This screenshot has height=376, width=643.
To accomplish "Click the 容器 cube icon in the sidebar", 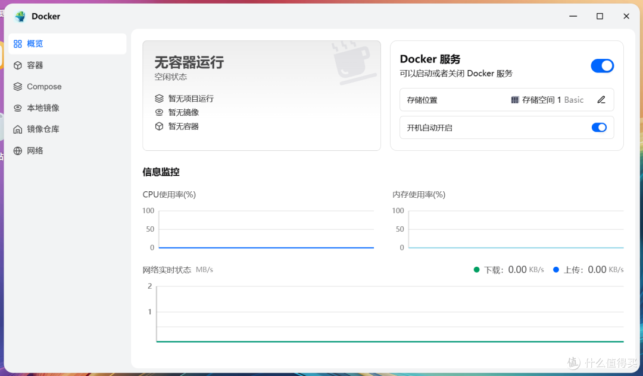I will pos(18,65).
